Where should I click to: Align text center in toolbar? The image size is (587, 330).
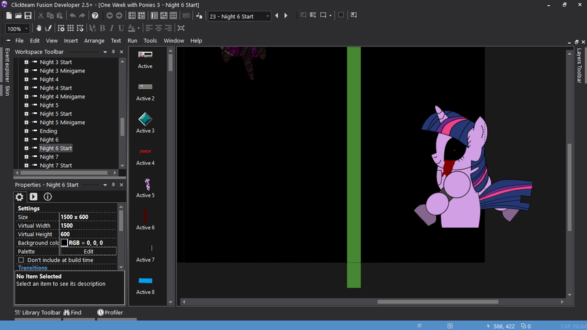[x=158, y=28]
